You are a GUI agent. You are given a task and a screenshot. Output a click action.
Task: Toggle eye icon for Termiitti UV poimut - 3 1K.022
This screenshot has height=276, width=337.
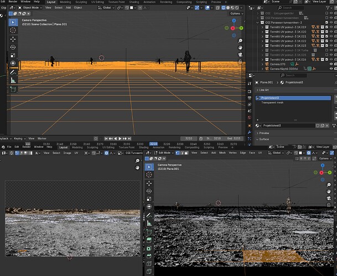pos(331,41)
